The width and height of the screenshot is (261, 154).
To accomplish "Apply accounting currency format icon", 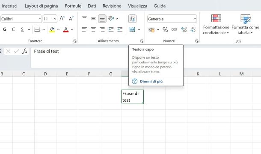I will [x=151, y=30].
